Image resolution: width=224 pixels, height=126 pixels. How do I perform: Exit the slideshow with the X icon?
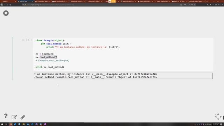click(x=6, y=13)
